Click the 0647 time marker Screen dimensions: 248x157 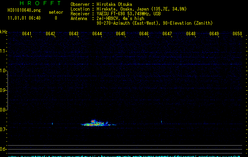click(x=167, y=34)
